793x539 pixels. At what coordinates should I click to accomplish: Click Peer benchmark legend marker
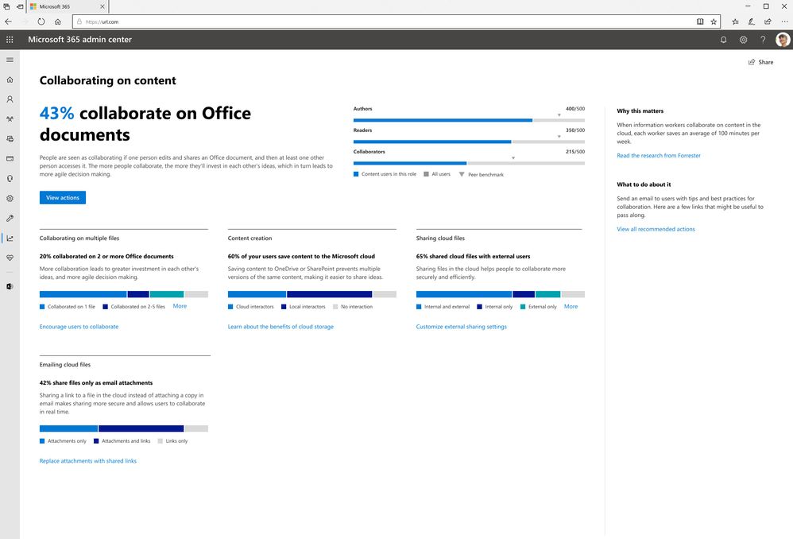[x=462, y=175]
